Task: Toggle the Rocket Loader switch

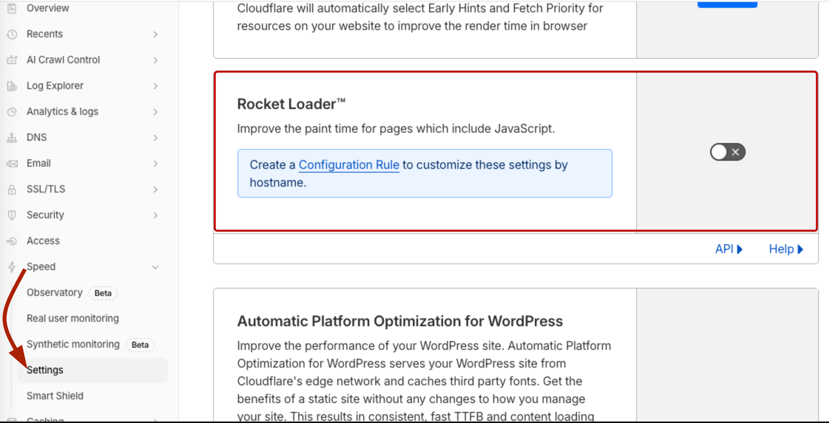Action: pyautogui.click(x=727, y=152)
